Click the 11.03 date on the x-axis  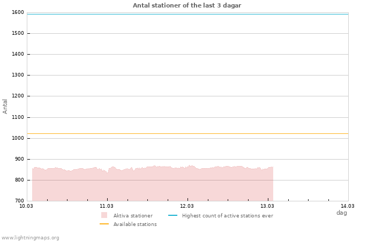(x=107, y=206)
